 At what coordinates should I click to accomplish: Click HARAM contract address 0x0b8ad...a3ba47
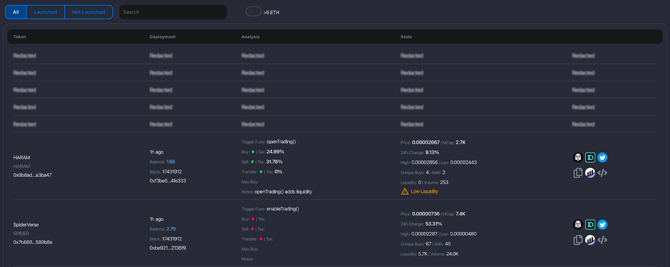33,175
